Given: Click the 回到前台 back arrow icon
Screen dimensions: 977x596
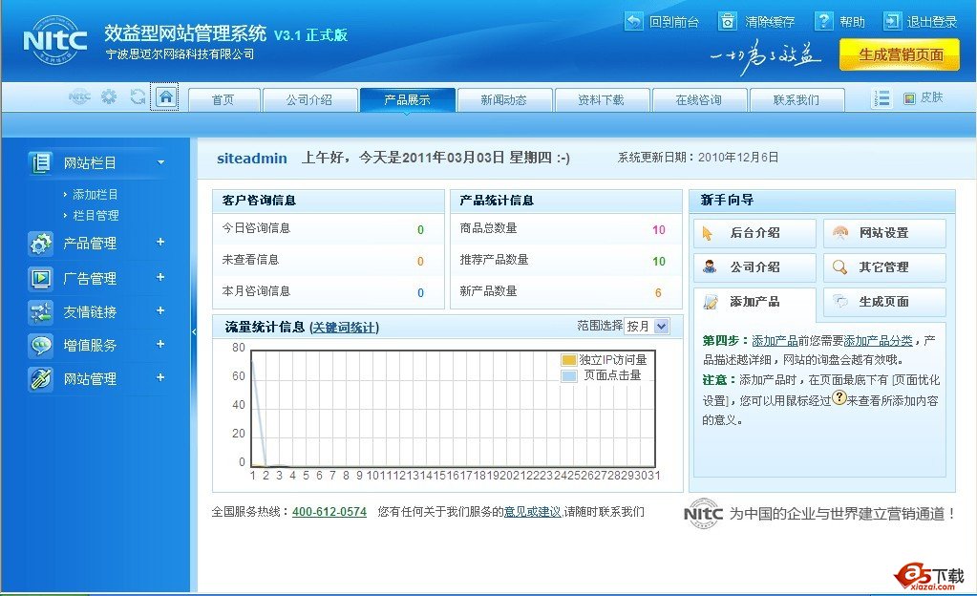Looking at the screenshot, I should 633,21.
